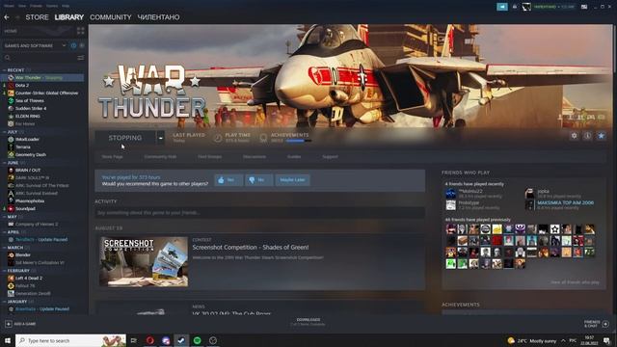Click Maybe Later button
Viewport: 617px width, 347px height.
(x=292, y=180)
